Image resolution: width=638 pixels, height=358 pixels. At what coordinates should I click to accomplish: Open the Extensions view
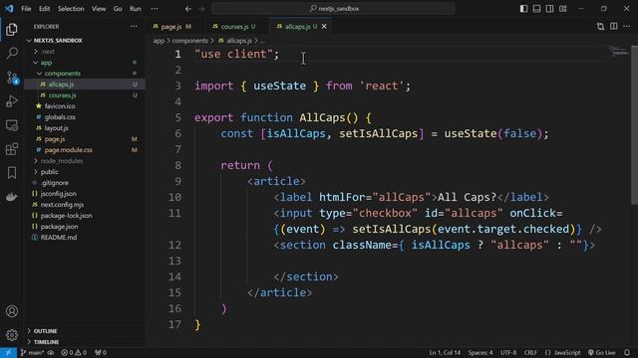12,149
